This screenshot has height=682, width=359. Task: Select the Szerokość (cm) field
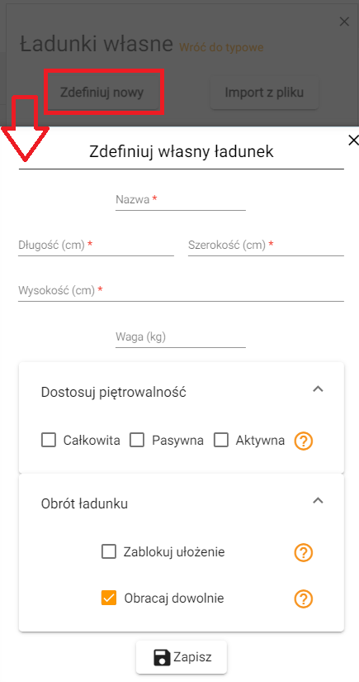pyautogui.click(x=266, y=246)
